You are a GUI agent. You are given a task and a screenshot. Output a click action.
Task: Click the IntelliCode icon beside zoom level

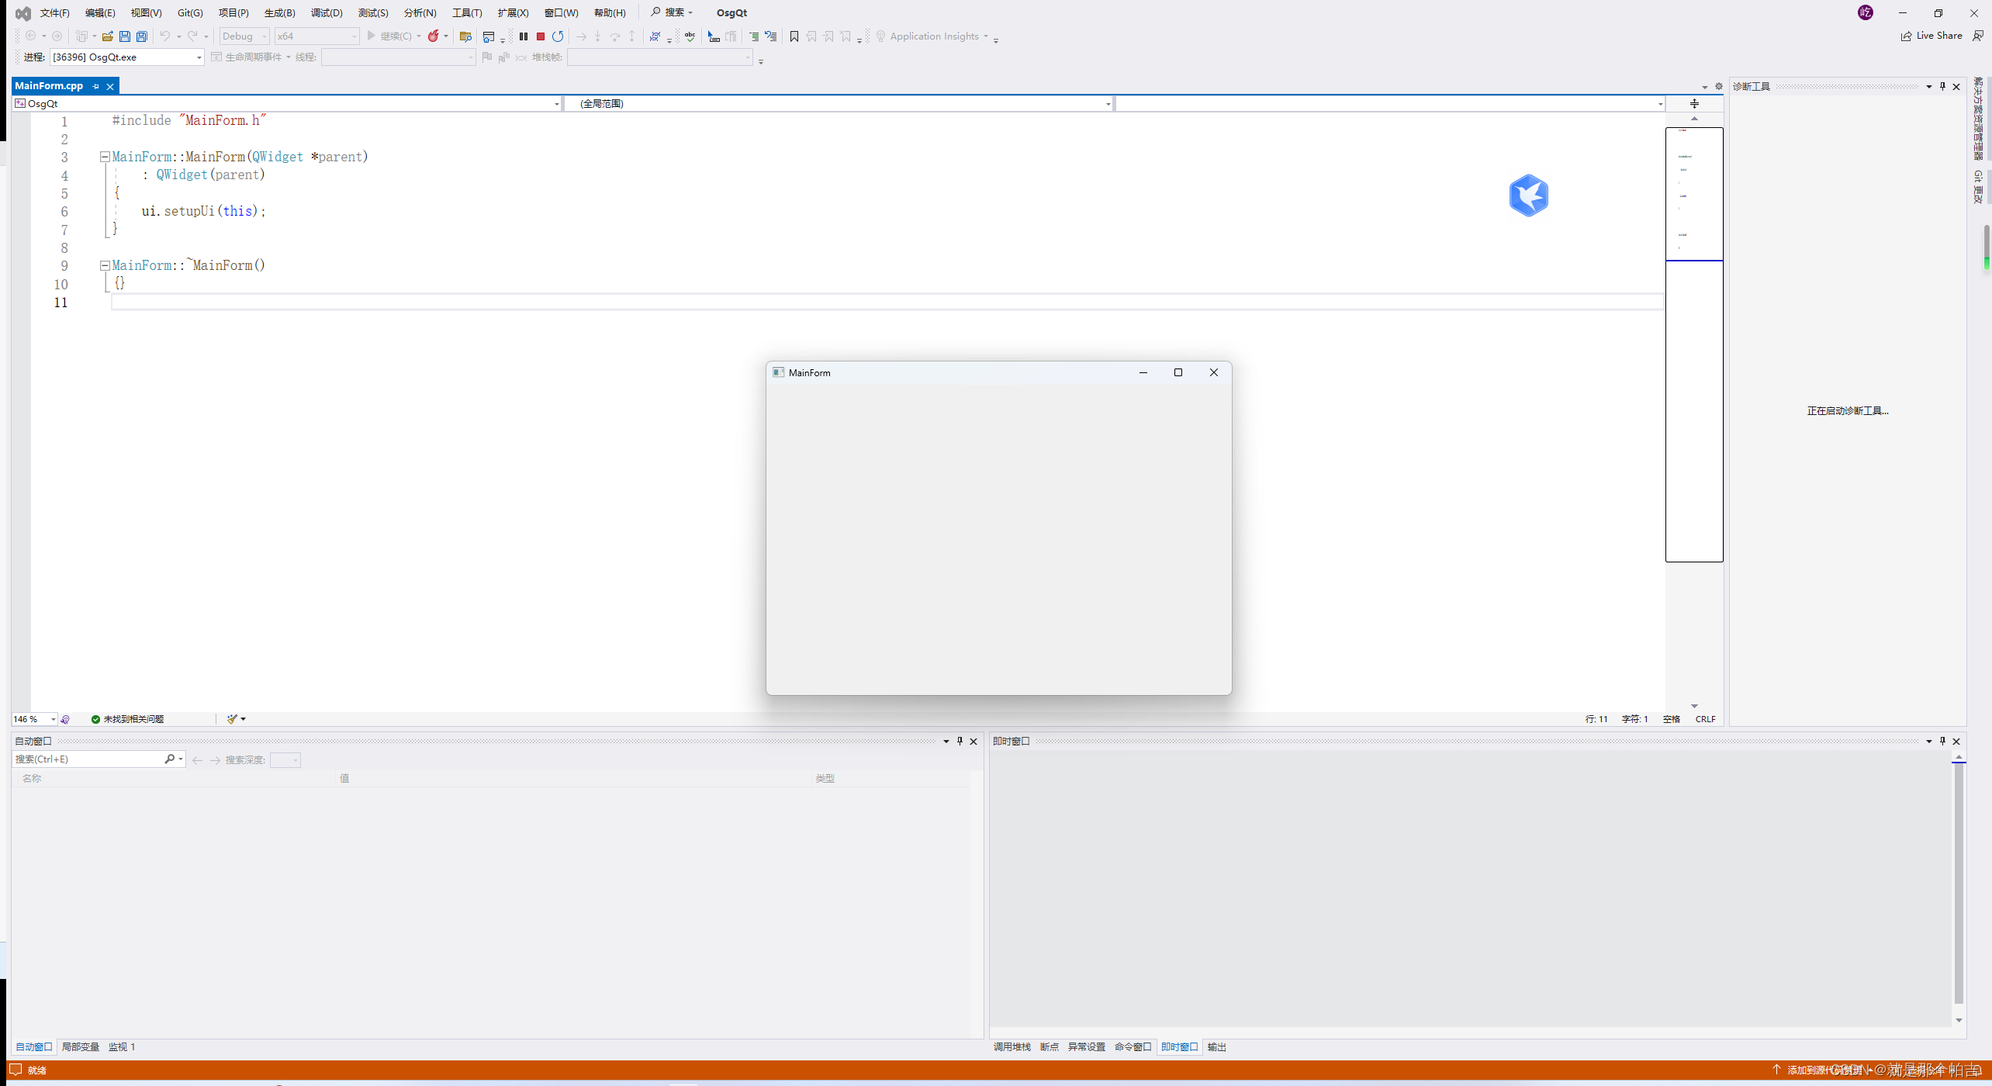[x=65, y=719]
